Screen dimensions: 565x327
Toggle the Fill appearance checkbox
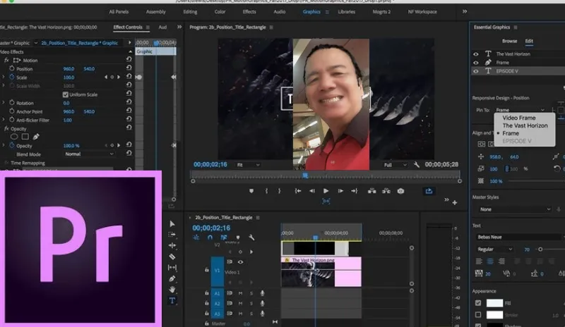coord(478,303)
